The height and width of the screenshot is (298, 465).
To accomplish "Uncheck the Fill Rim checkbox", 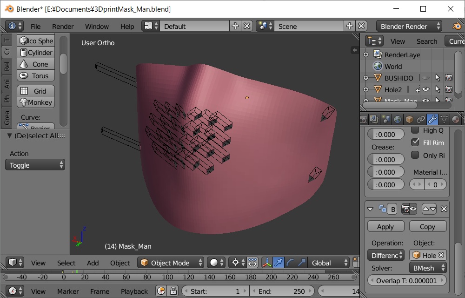I will pos(415,142).
